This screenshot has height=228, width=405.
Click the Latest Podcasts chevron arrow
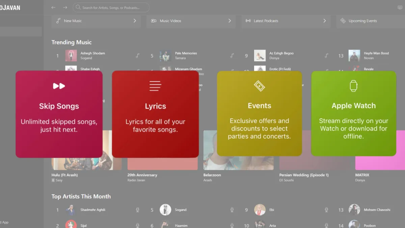[324, 21]
